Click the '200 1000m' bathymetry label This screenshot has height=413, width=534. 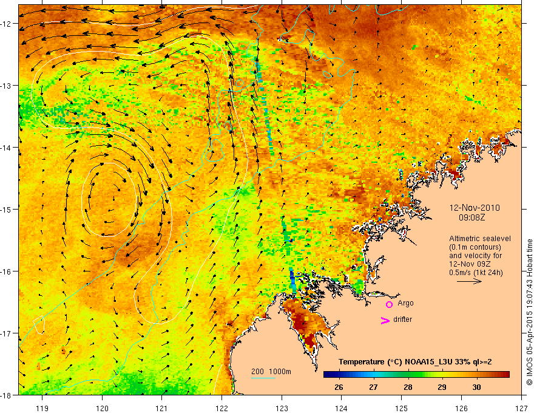tap(271, 372)
